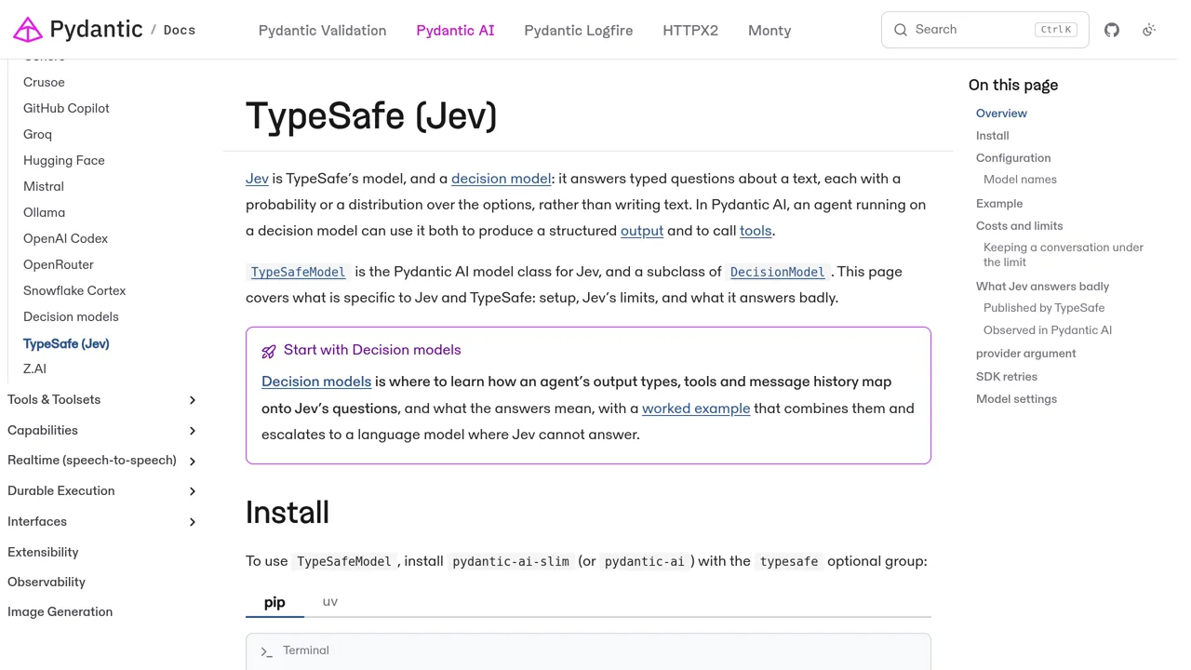Screen dimensions: 1191x670
Task: Click the Pydantic logo icon
Action: [28, 30]
